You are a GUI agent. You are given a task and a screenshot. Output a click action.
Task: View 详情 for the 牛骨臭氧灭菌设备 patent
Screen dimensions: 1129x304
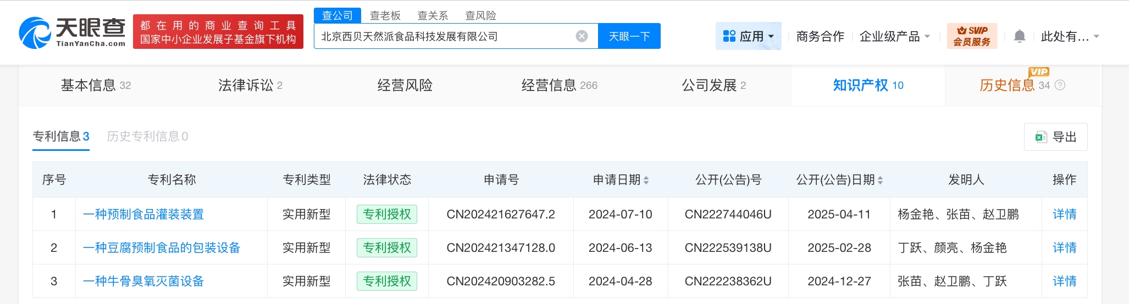click(x=1064, y=281)
